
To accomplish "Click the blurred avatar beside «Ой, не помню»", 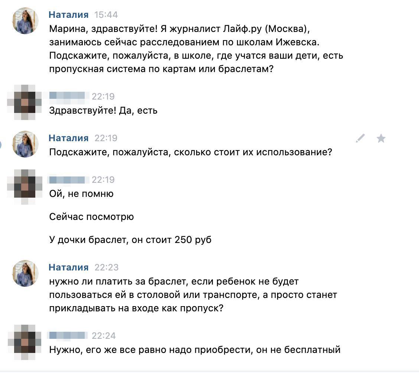I will pos(25,186).
